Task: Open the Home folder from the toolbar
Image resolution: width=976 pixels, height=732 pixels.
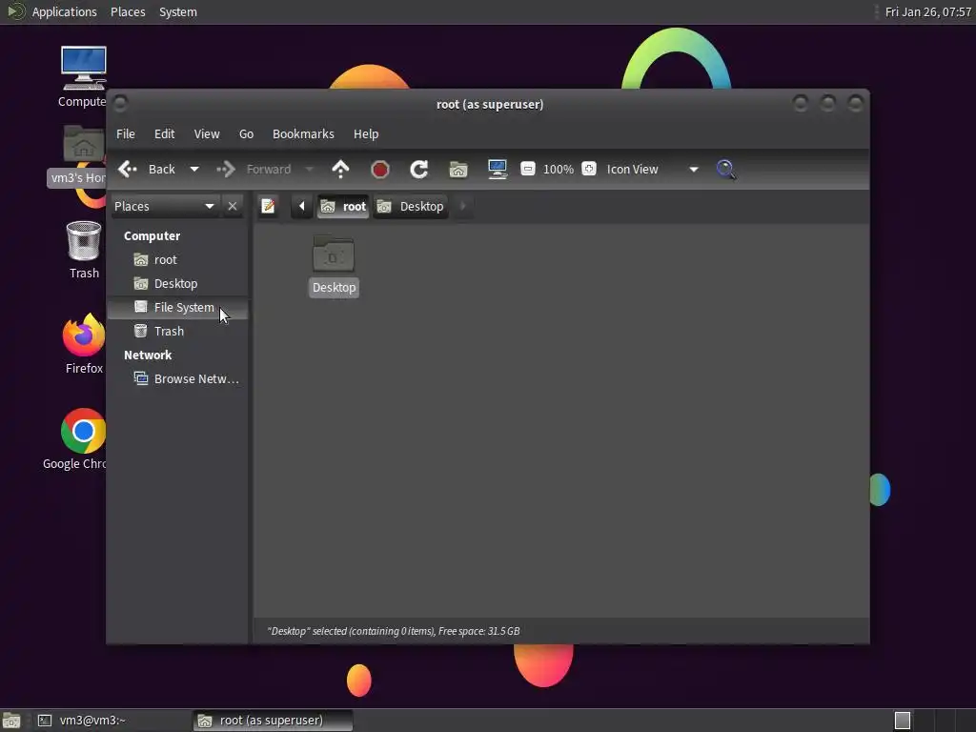Action: [x=458, y=170]
